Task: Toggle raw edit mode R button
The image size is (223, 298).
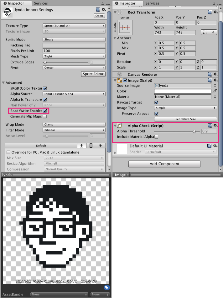Action: (213, 32)
